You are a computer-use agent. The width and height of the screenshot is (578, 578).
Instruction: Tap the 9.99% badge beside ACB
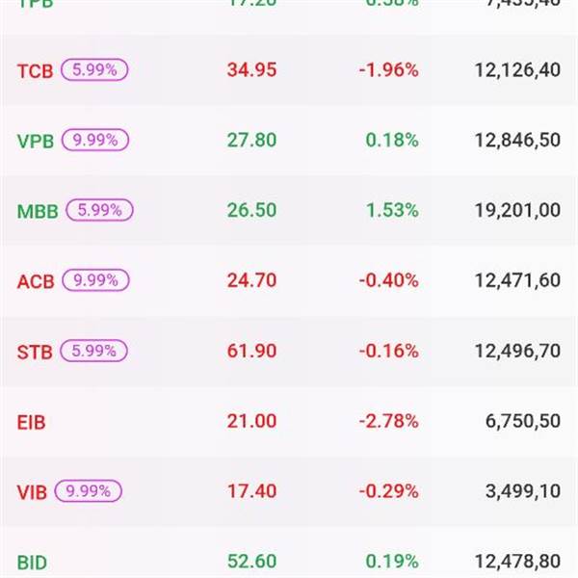95,280
